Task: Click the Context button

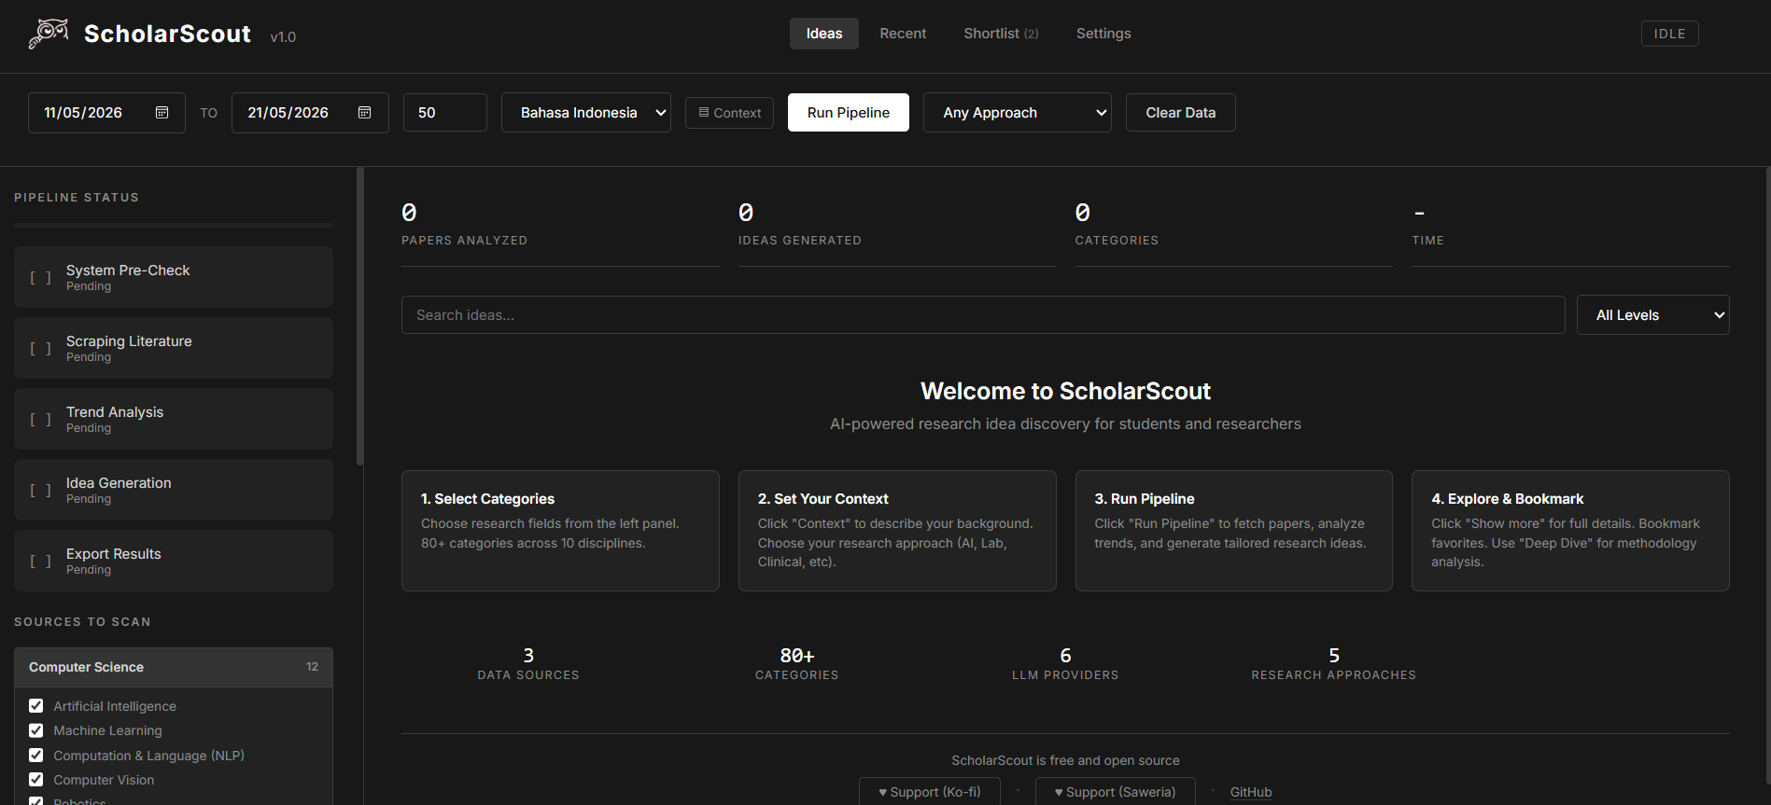Action: [x=729, y=113]
